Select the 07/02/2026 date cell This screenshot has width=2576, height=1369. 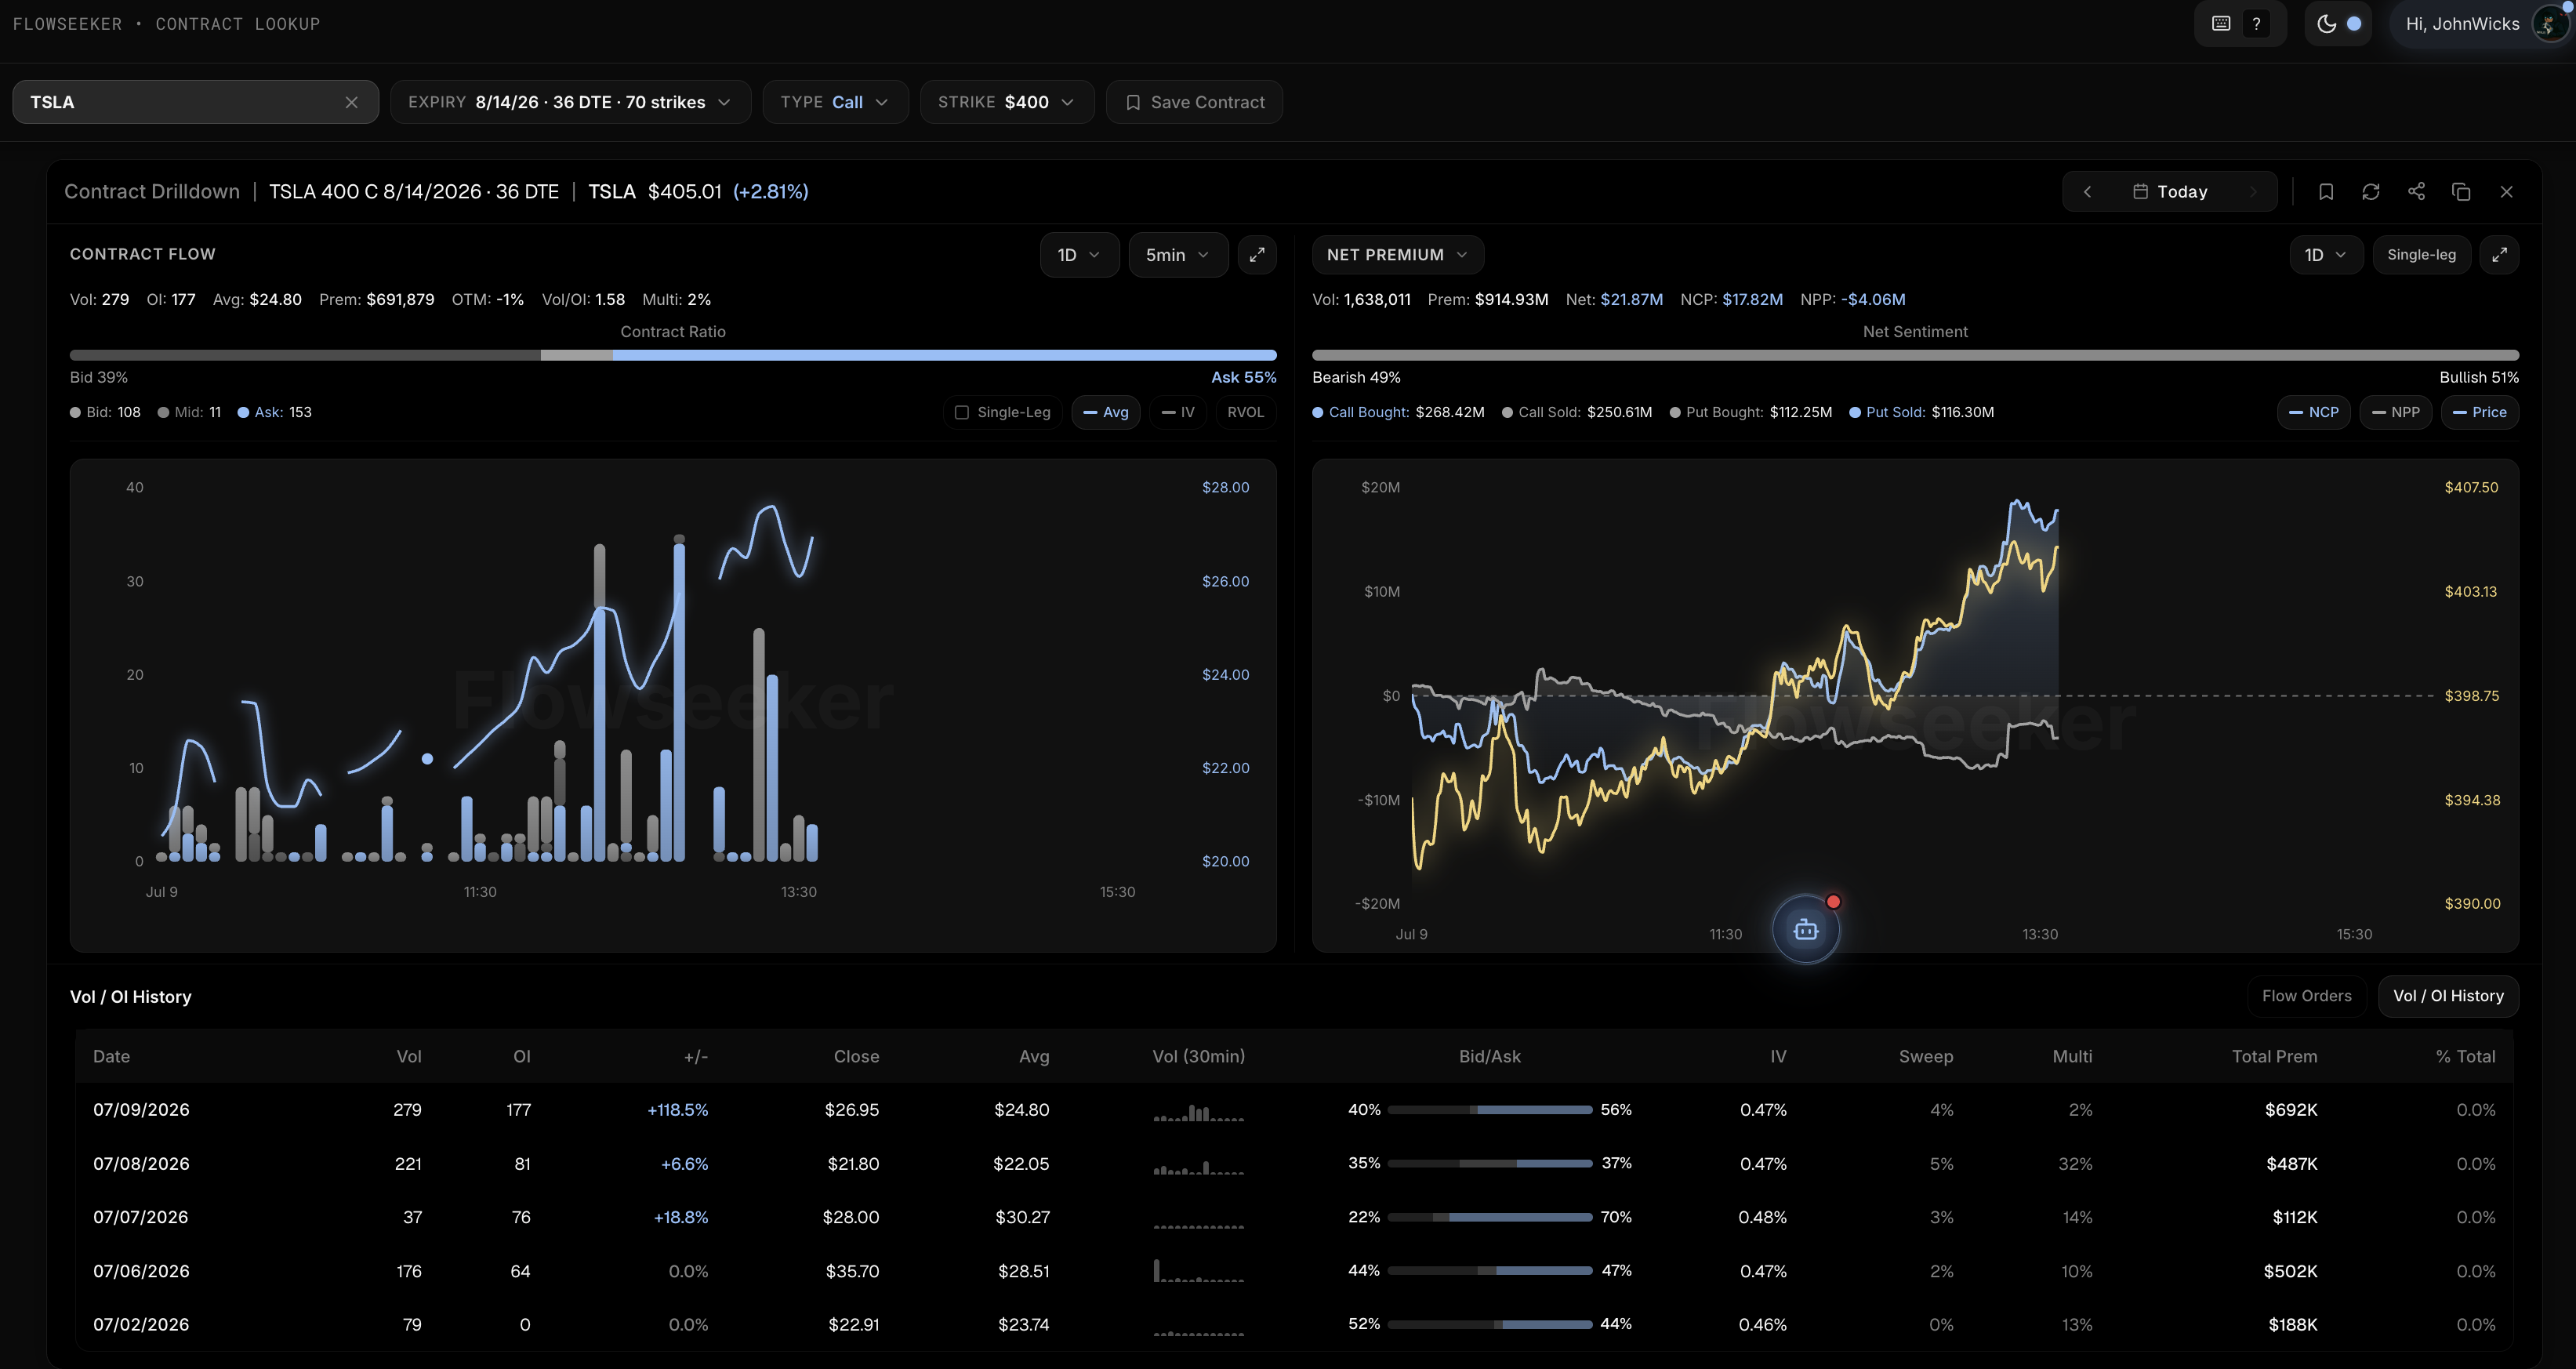point(141,1324)
